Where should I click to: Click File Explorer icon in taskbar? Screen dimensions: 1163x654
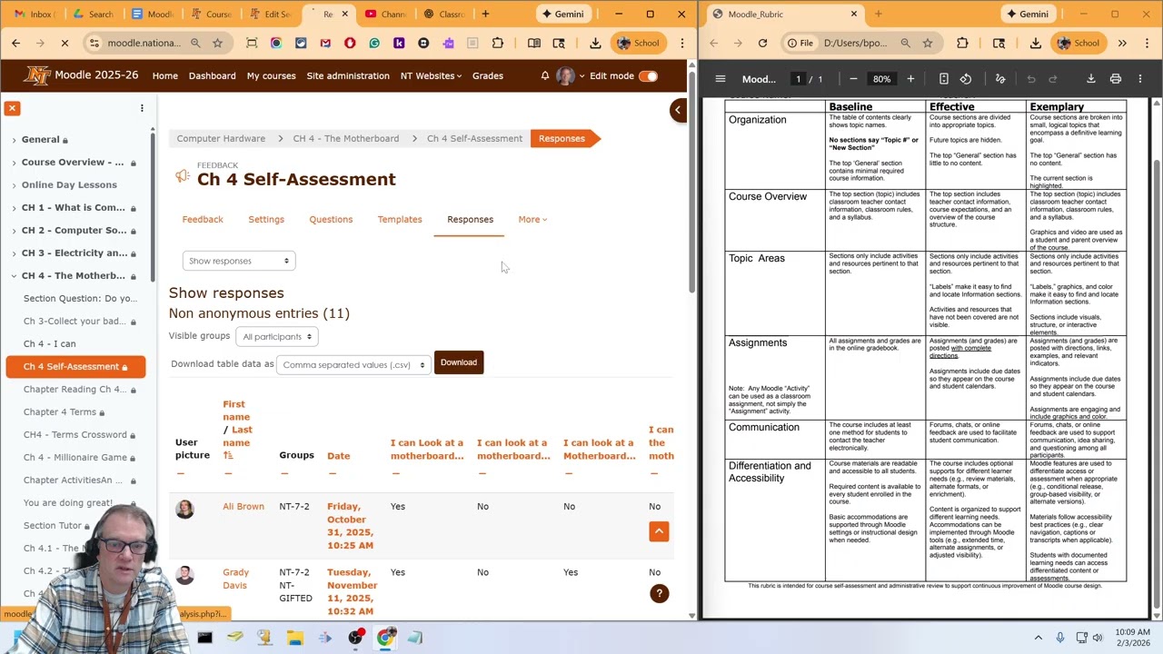(294, 638)
